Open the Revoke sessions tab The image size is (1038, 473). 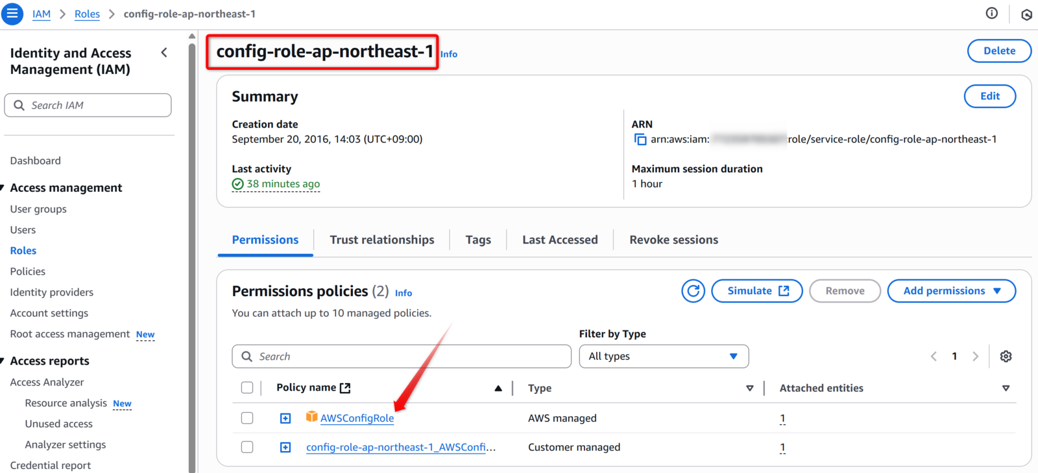[x=673, y=240]
